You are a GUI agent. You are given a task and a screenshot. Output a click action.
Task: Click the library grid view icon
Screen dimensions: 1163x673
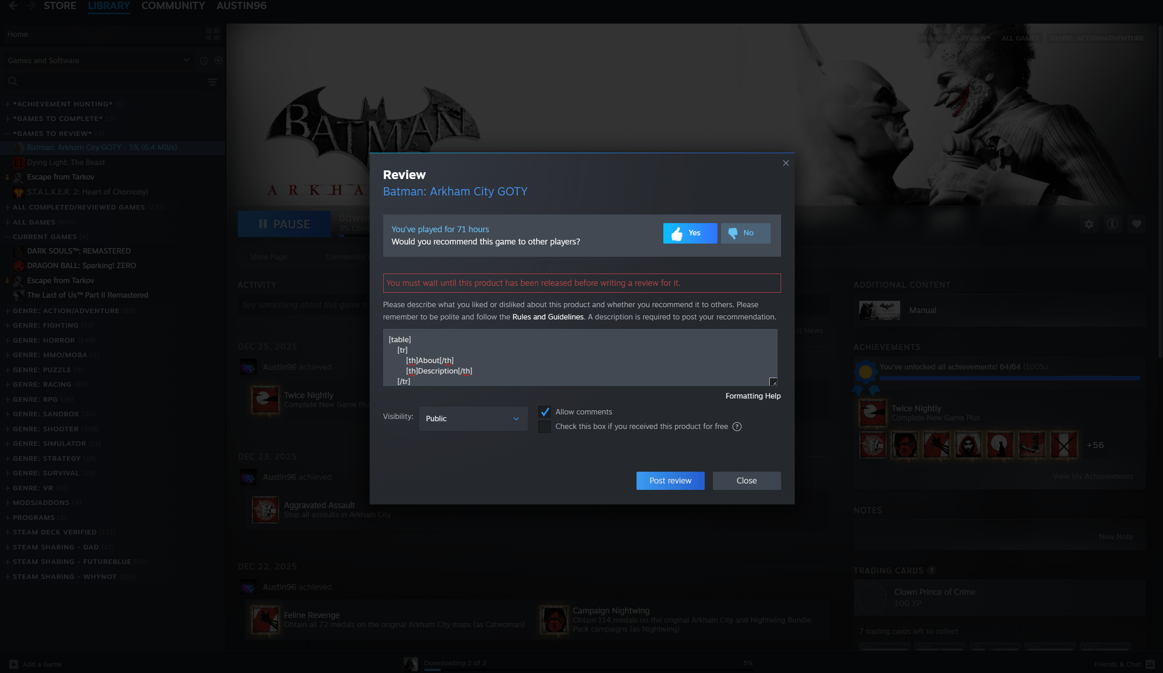point(213,34)
